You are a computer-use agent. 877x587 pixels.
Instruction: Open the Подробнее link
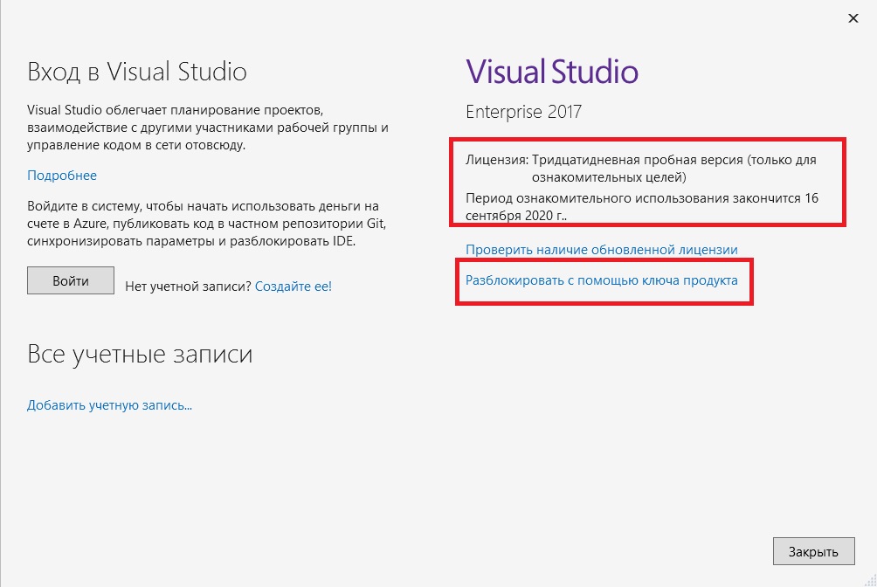coord(62,176)
